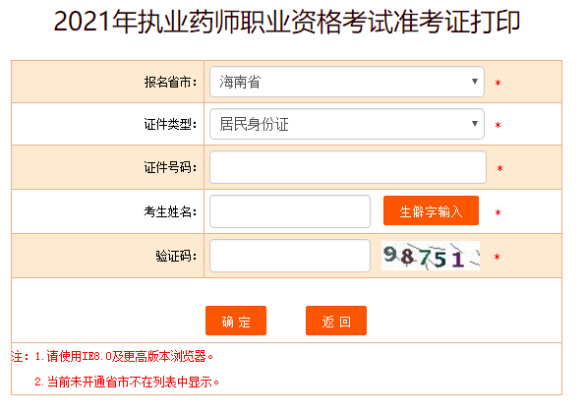The image size is (585, 413).
Task: Click the arrow on the 海南省 dropdown
Action: coord(475,82)
